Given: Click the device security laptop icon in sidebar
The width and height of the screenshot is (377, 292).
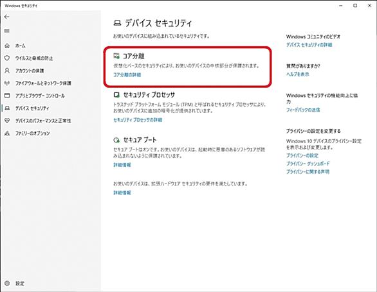Looking at the screenshot, I should [x=7, y=108].
